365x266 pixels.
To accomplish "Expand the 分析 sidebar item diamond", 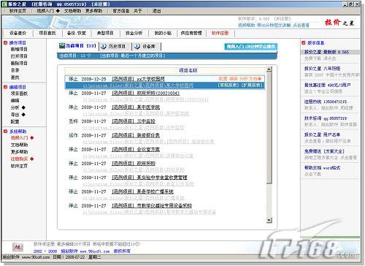I will pyautogui.click(x=23, y=107).
